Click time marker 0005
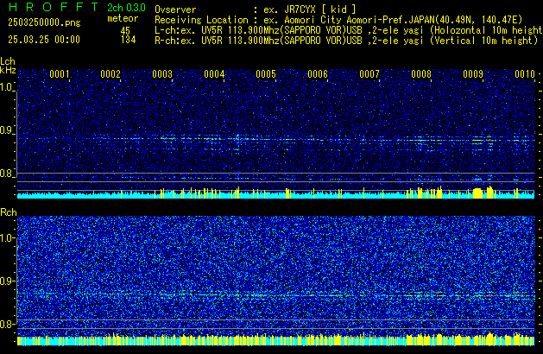Viewport: 543px width, 354px height. [x=266, y=74]
